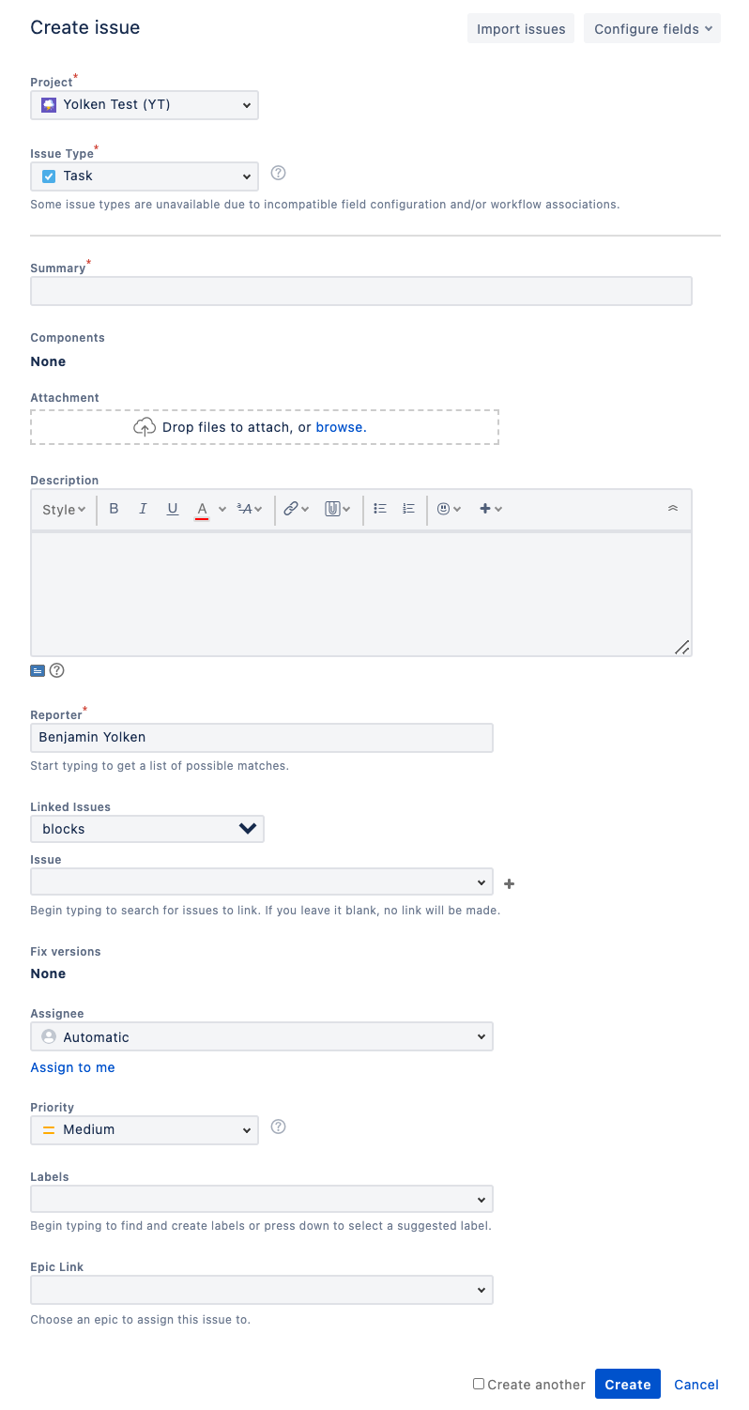Insert a bullet list in description

380,509
